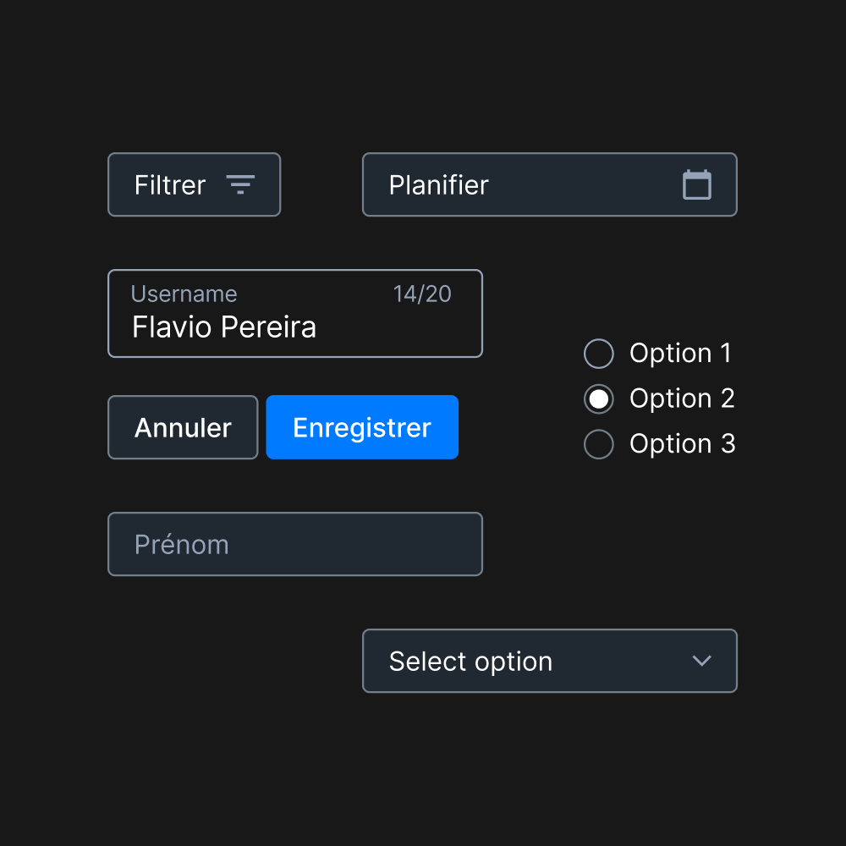The image size is (846, 846).
Task: Click the "Option 1" text label
Action: tap(680, 354)
